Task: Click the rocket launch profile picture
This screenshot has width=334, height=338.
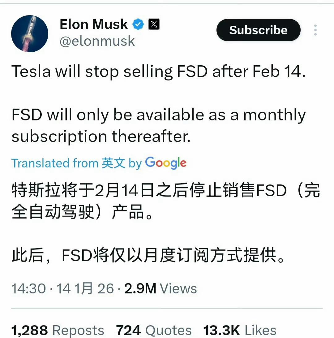Action: click(x=29, y=34)
